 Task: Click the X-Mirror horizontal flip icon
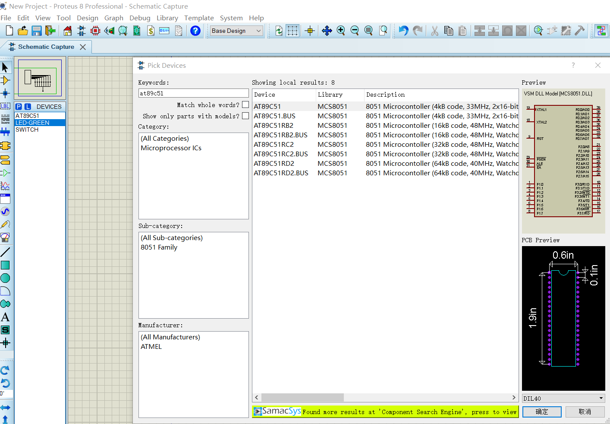pos(5,408)
